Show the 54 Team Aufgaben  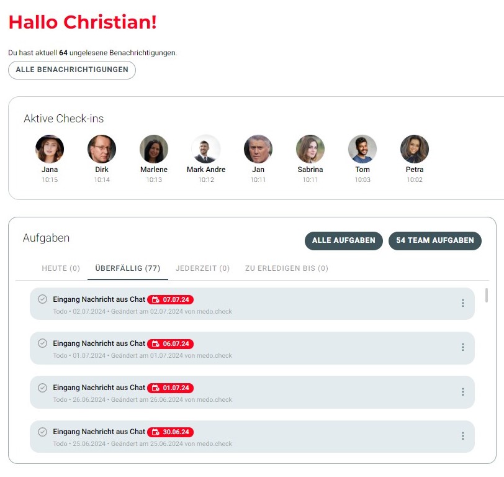pos(434,240)
